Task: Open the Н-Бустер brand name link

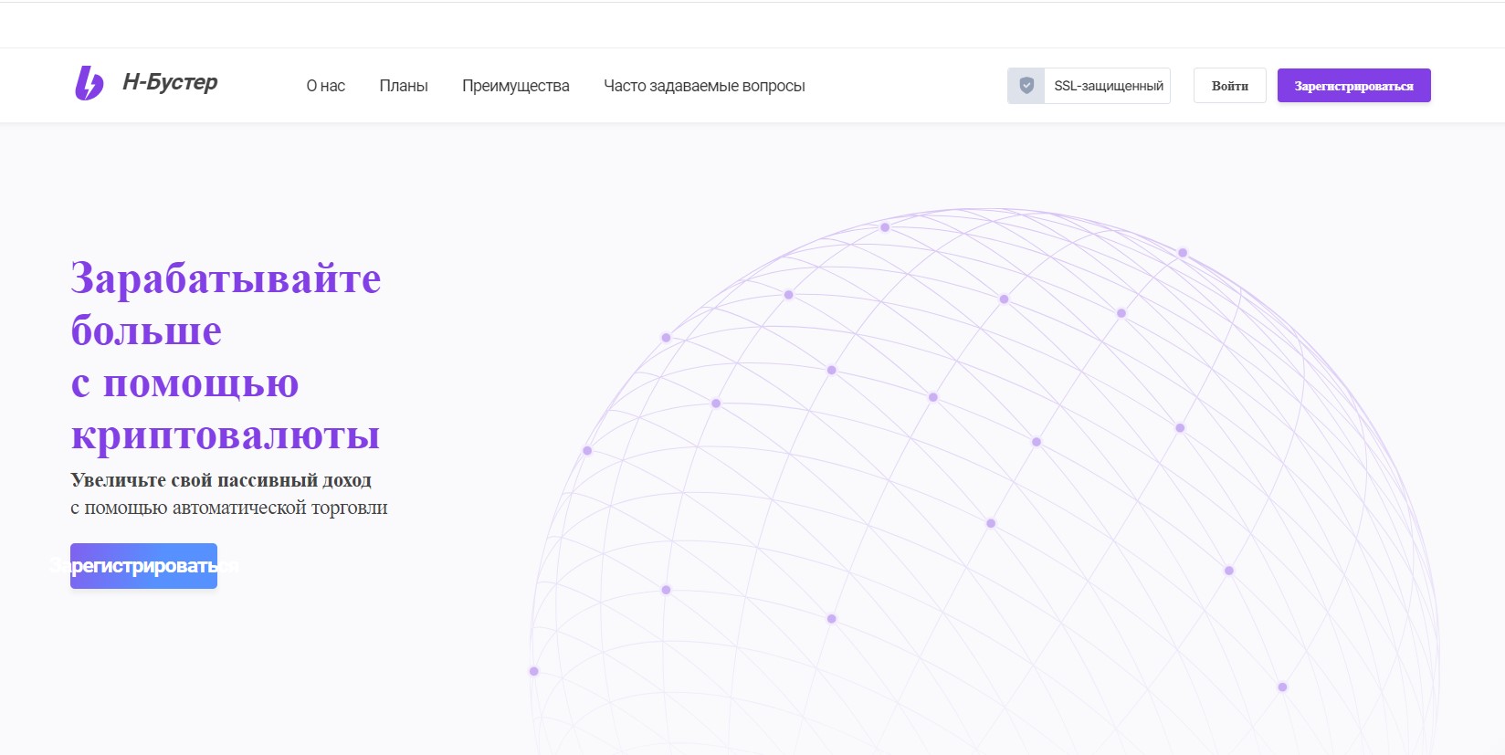Action: coord(170,82)
